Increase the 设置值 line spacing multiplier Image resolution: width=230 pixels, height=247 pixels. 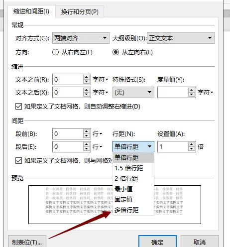click(192, 144)
